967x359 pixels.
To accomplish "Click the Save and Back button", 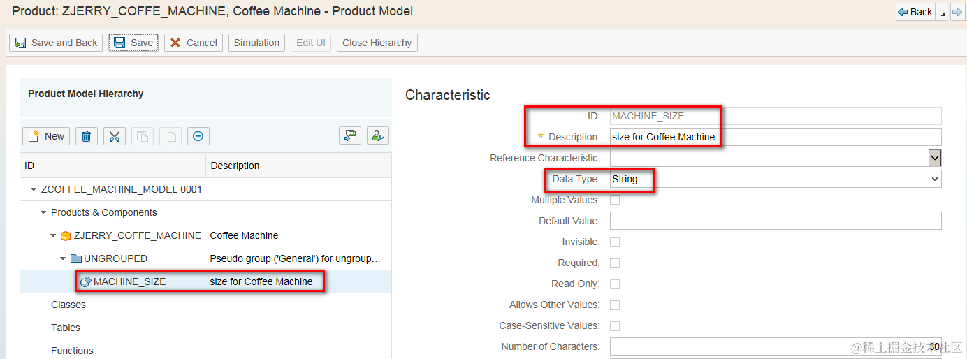I will [56, 43].
